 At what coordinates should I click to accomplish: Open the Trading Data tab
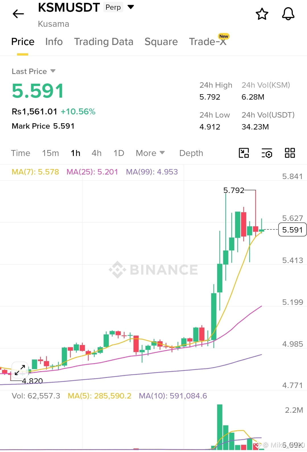[104, 42]
